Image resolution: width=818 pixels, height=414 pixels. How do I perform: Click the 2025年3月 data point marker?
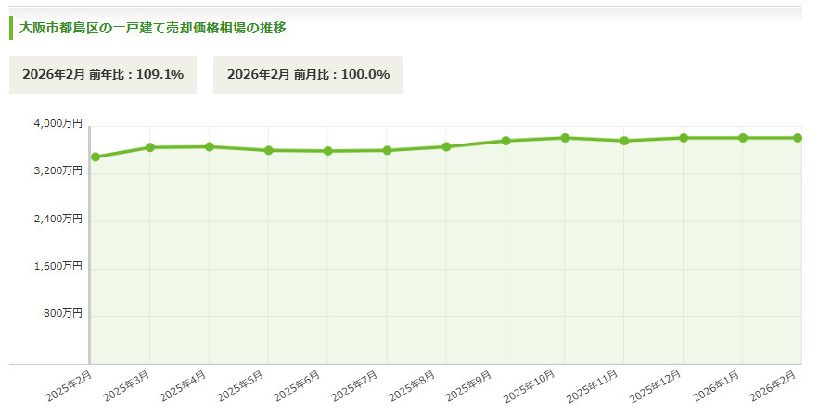point(149,147)
